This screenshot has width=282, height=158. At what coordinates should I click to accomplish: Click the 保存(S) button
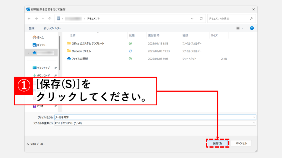pos(218,143)
